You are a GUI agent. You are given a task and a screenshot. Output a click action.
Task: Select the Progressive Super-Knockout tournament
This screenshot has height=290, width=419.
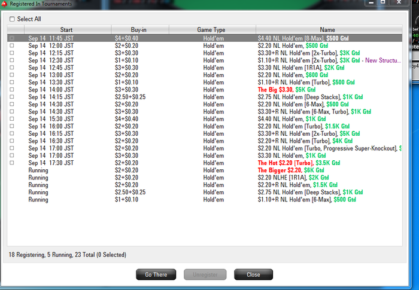click(x=205, y=148)
